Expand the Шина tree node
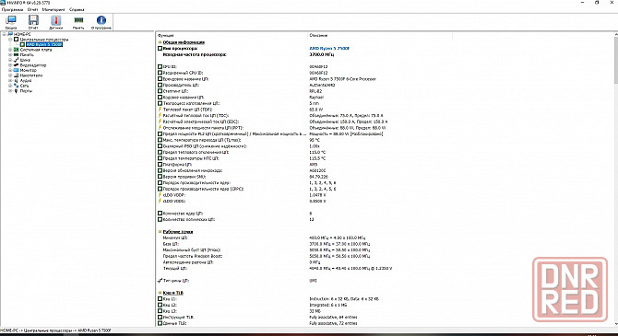Viewport: 618px width, 336px height. (x=10, y=60)
